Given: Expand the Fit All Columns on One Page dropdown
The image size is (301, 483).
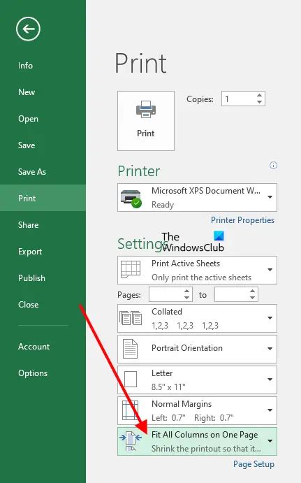Looking at the screenshot, I should tap(270, 441).
